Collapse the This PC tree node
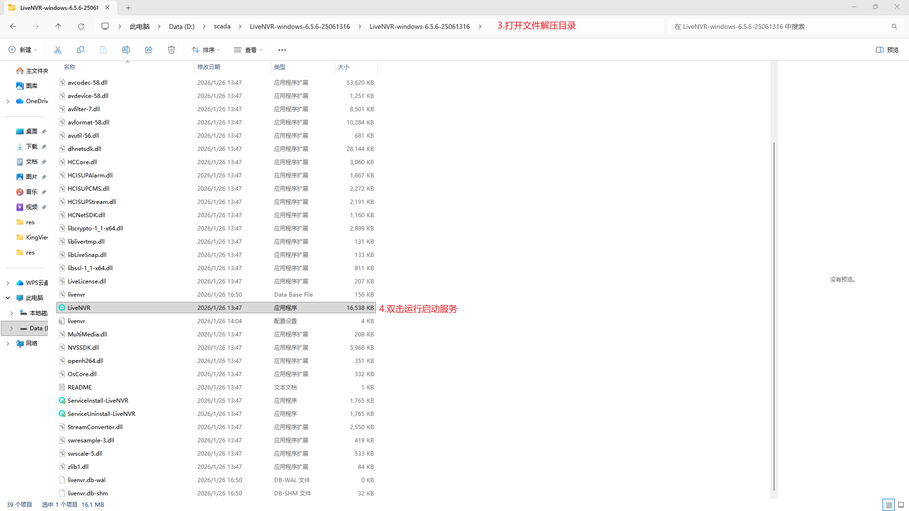Screen dimensions: 909x511 (8, 298)
